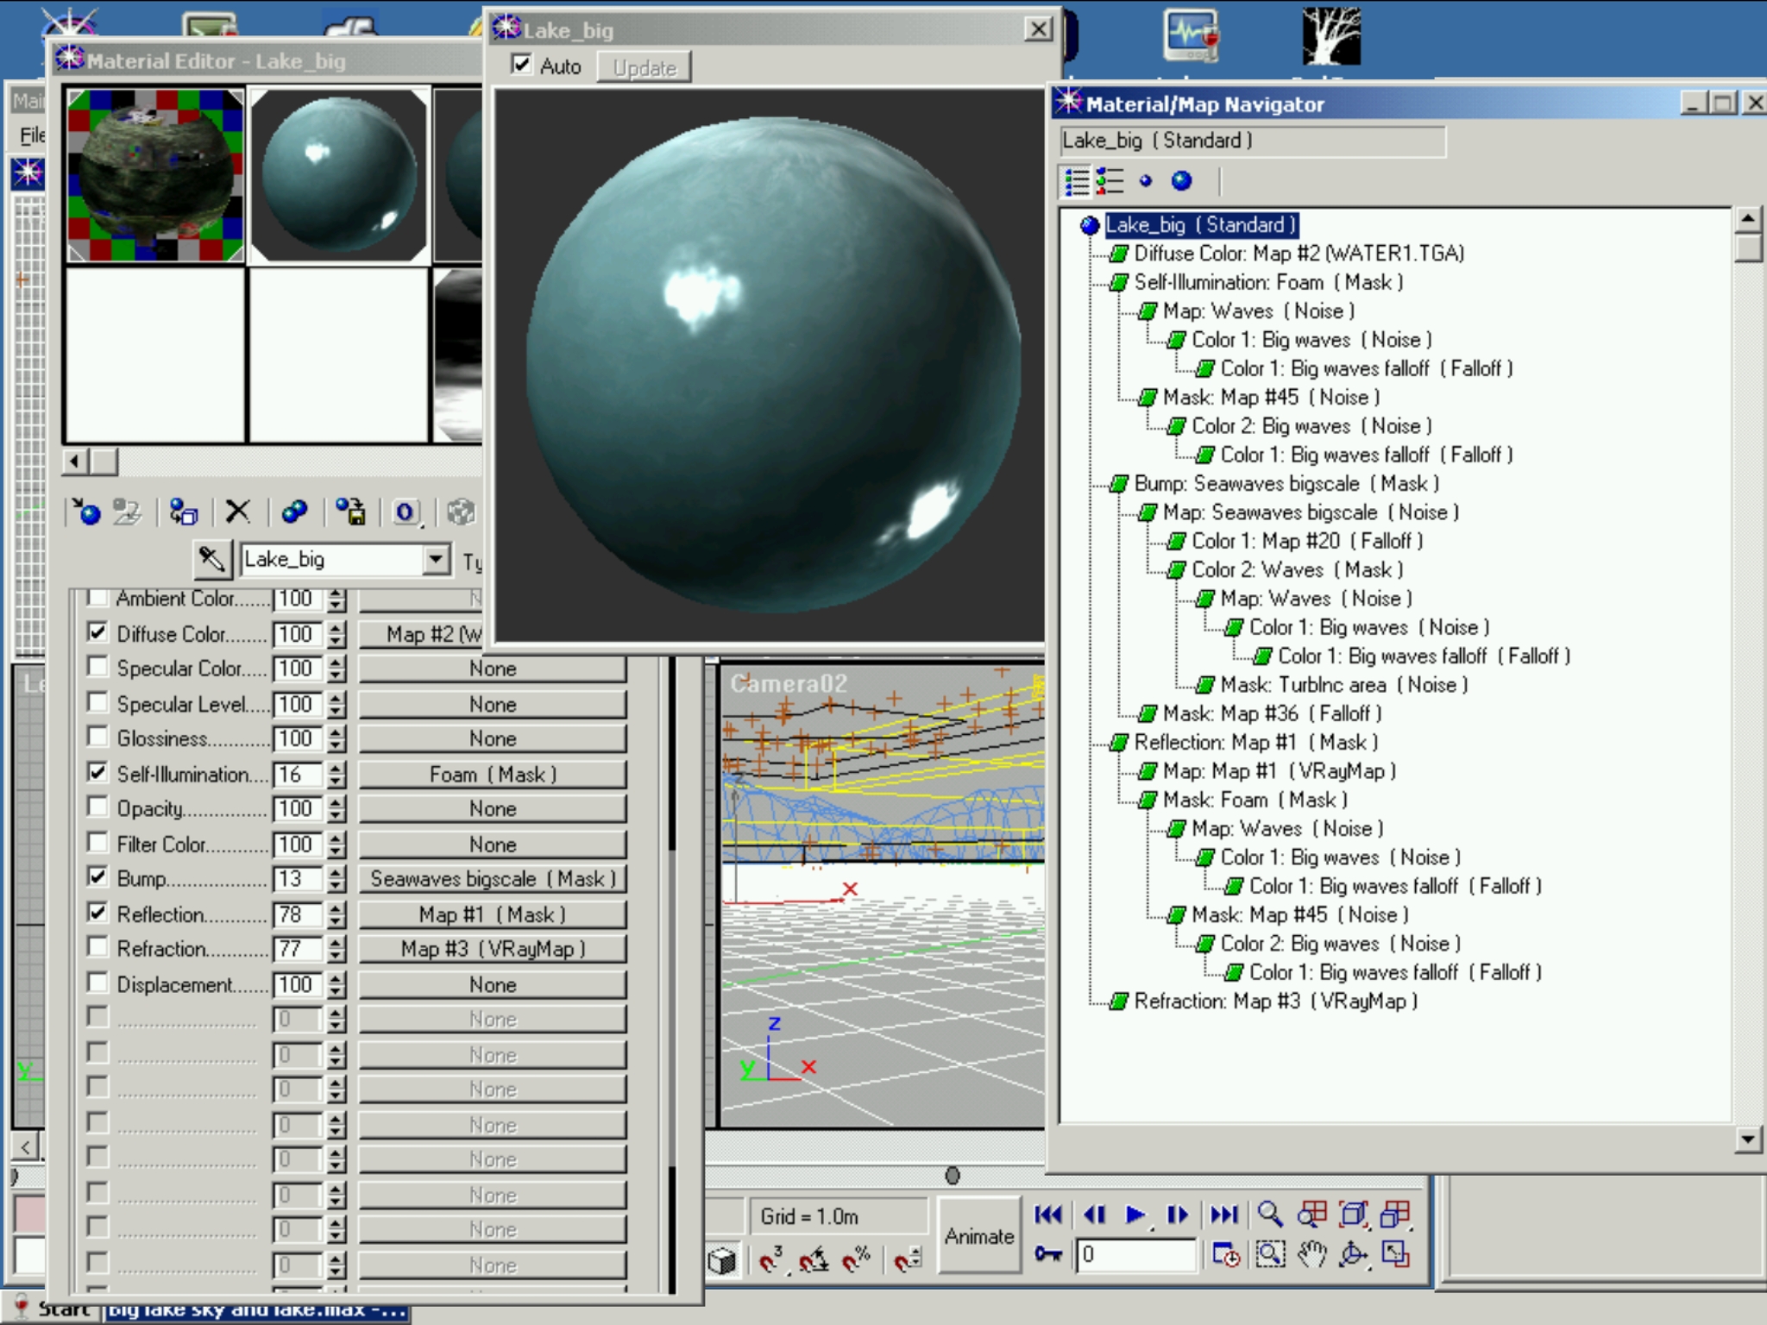Uncheck Auto in Lake_big preview

coord(521,65)
